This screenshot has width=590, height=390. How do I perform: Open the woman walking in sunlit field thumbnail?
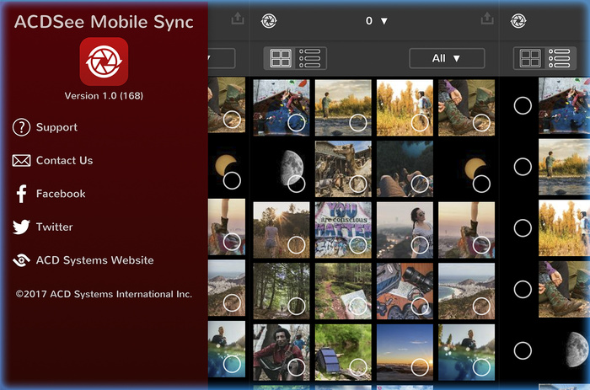pyautogui.click(x=282, y=230)
